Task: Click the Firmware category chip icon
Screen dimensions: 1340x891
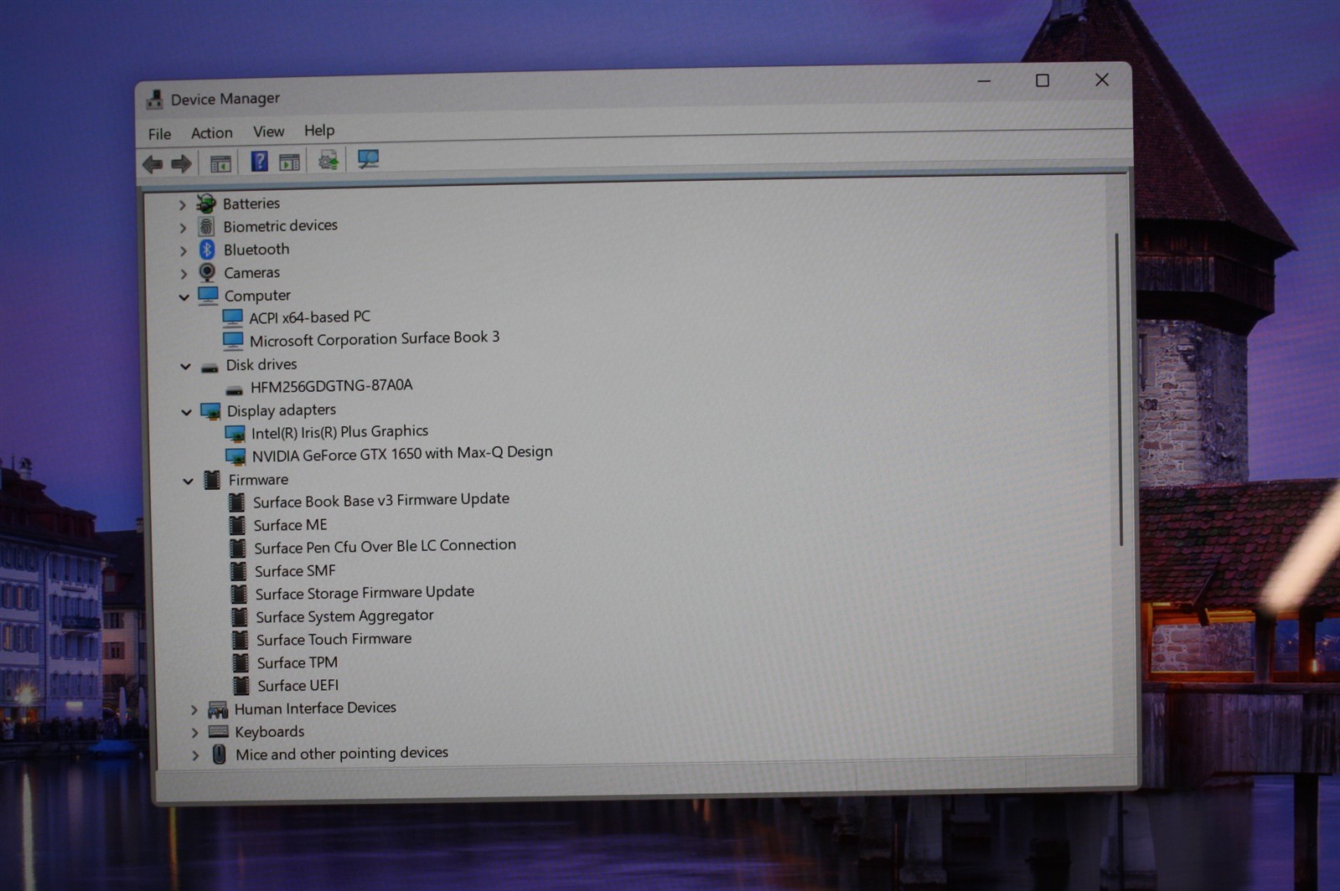Action: point(213,480)
